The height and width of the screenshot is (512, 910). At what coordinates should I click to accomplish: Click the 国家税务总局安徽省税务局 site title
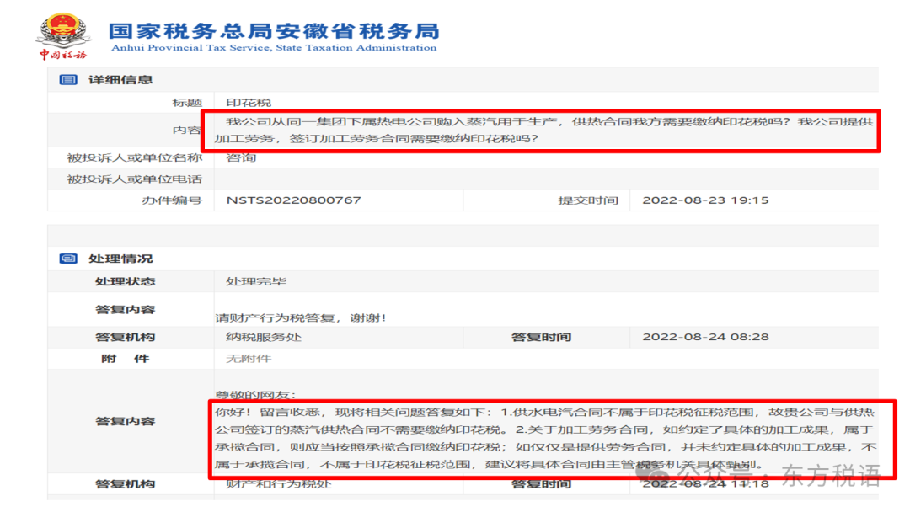(x=274, y=30)
